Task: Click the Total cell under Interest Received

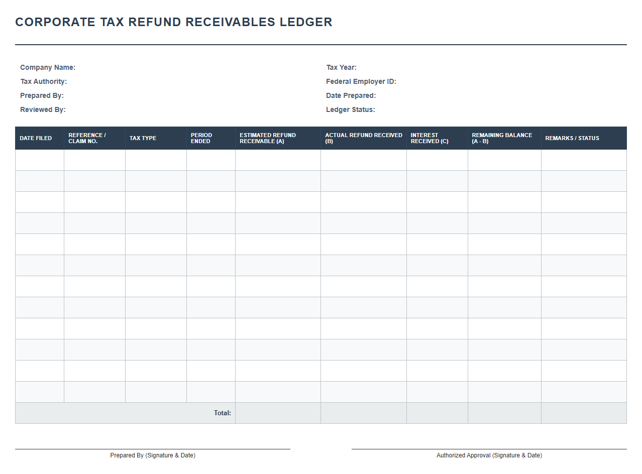Action: tap(438, 413)
